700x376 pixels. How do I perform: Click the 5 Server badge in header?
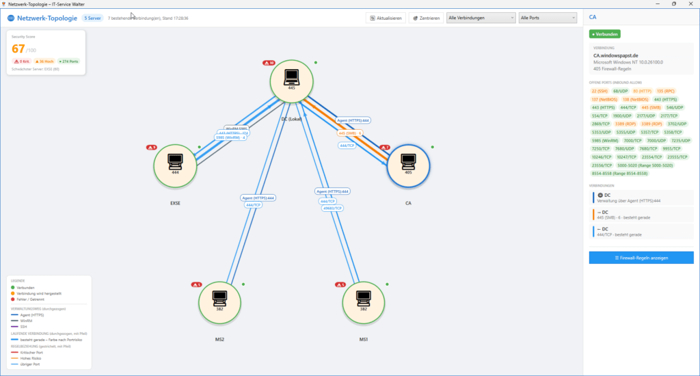(92, 18)
